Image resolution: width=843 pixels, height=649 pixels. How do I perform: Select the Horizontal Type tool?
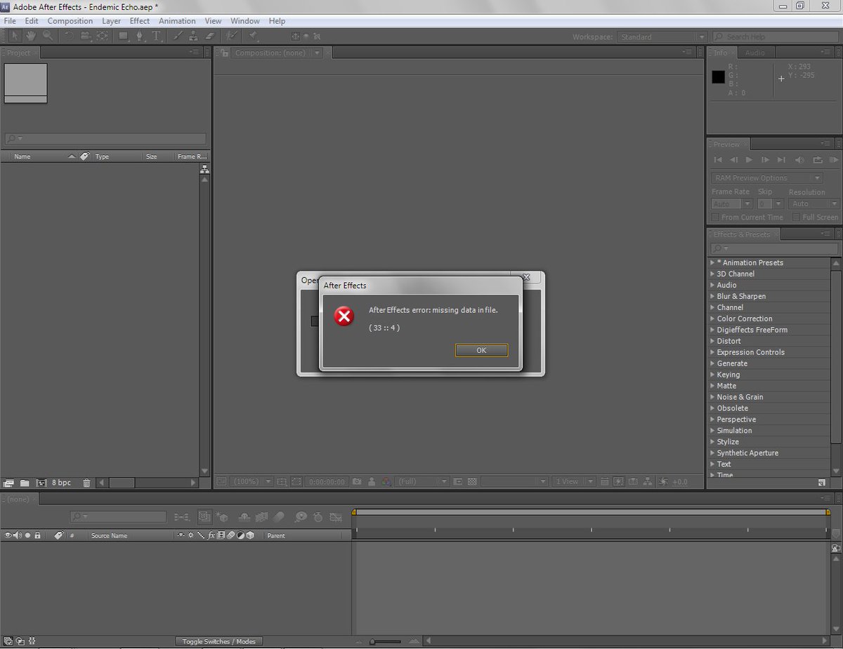(x=156, y=36)
